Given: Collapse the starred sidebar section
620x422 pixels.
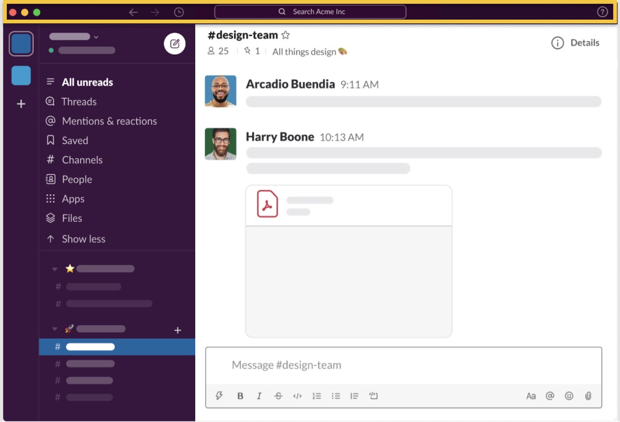Looking at the screenshot, I should point(54,269).
